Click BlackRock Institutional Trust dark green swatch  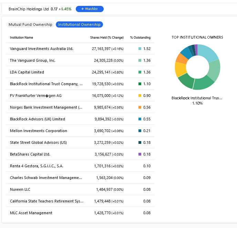pyautogui.click(x=140, y=84)
